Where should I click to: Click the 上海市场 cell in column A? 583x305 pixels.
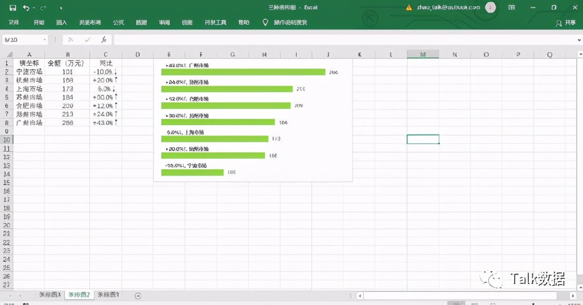pyautogui.click(x=29, y=89)
